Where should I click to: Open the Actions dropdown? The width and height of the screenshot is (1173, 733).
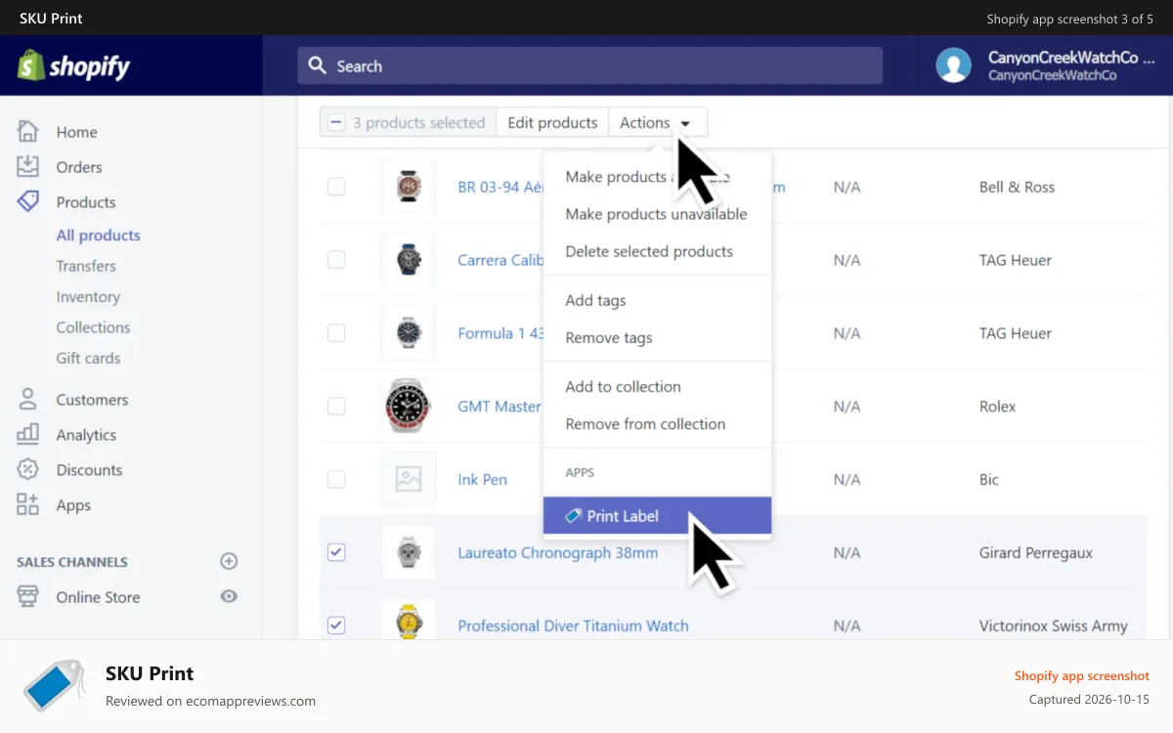(658, 123)
